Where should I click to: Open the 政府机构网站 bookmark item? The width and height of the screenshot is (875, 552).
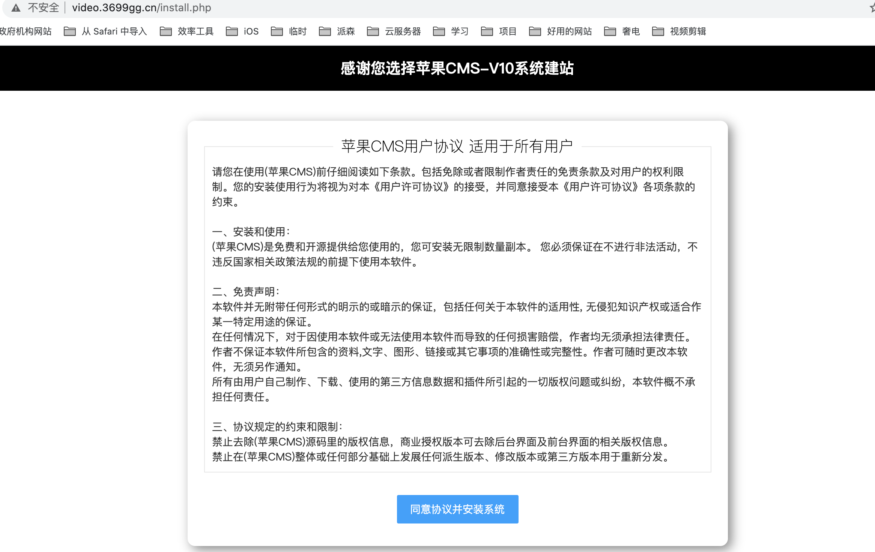click(x=26, y=31)
